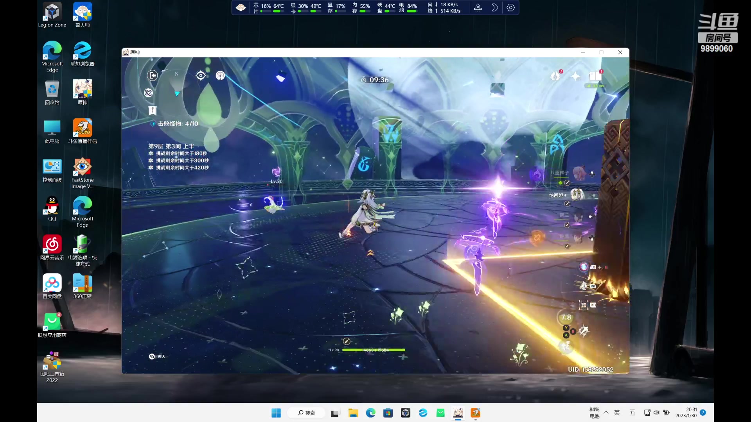The image size is (751, 422).
Task: Select the 360压缩 desktop icon
Action: click(83, 286)
